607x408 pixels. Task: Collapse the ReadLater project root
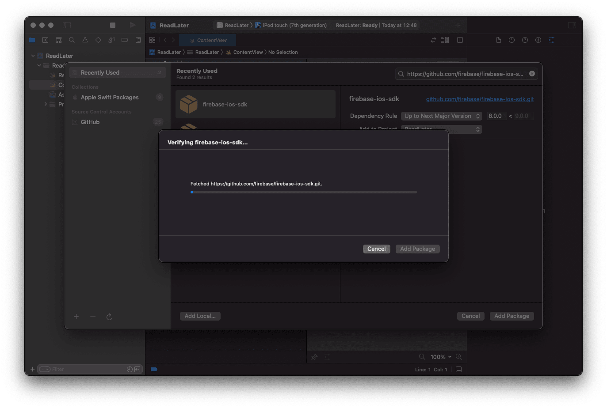33,56
